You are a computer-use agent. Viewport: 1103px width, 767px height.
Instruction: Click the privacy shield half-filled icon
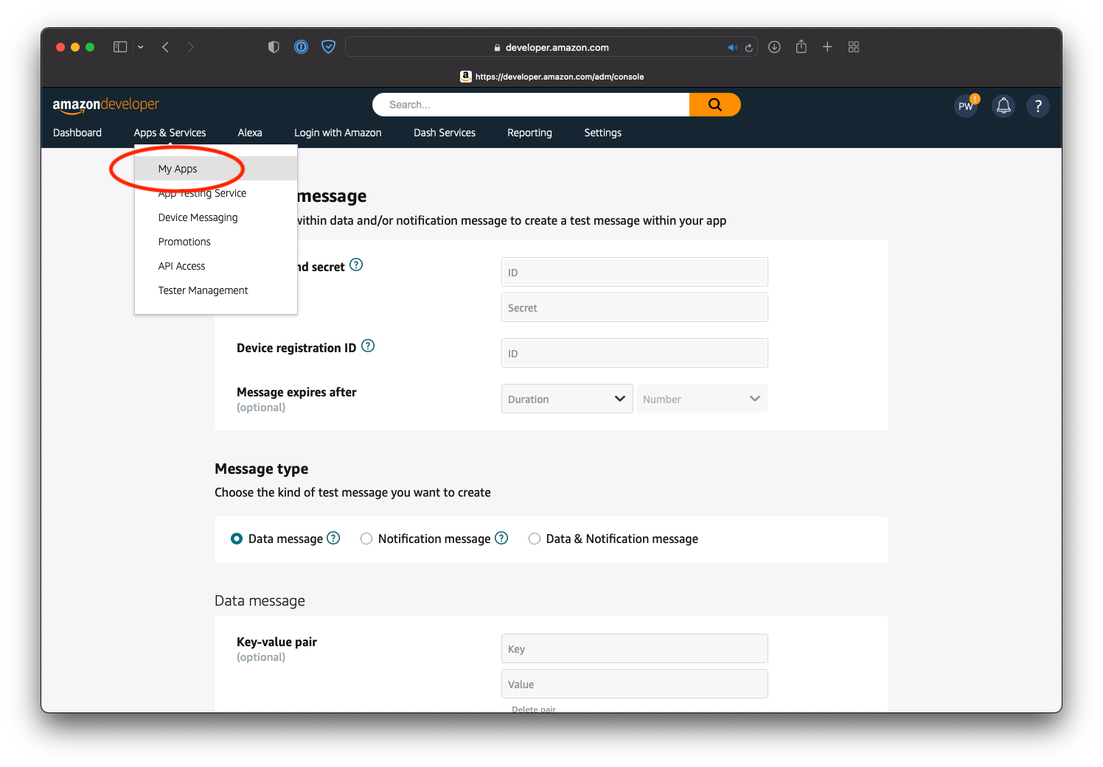click(274, 47)
